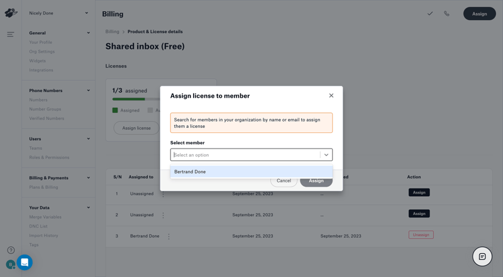This screenshot has width=503, height=277.
Task: Open Teams under Users
Action: click(36, 148)
